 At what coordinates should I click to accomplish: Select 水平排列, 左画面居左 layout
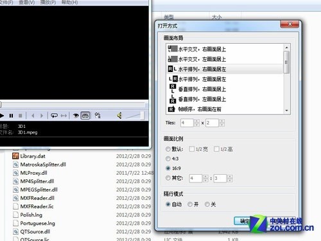pos(225,79)
